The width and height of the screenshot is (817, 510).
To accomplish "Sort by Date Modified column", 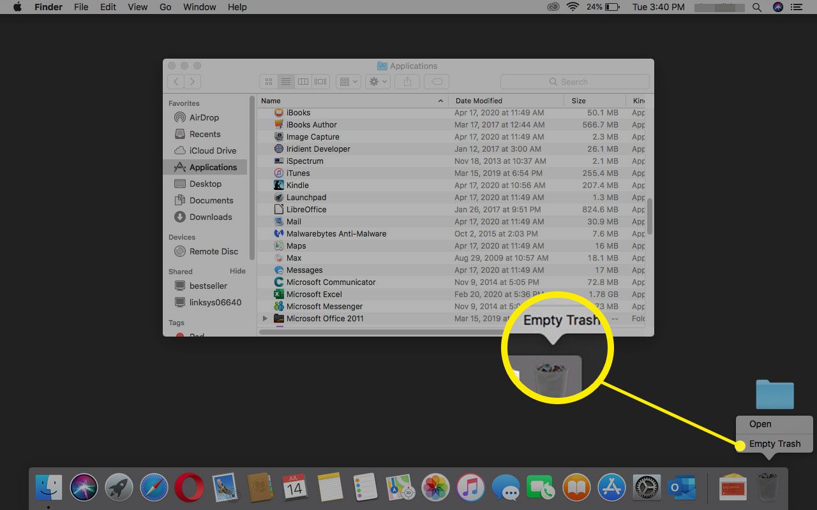I will (x=506, y=101).
